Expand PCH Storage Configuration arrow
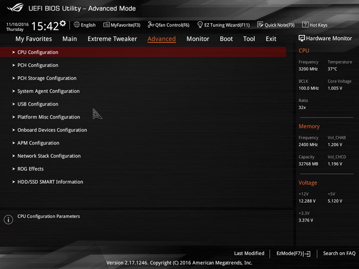The width and height of the screenshot is (359, 269). pos(13,78)
